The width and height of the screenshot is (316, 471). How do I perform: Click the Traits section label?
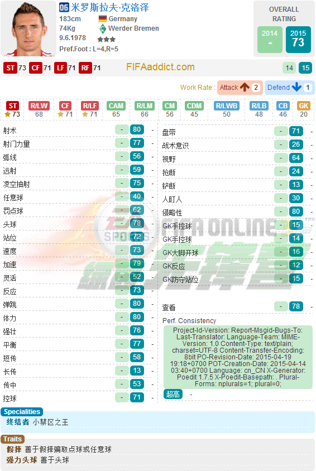[x=13, y=439]
